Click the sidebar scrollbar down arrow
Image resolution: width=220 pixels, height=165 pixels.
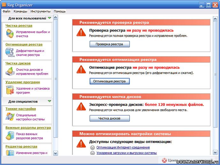tap(55, 153)
